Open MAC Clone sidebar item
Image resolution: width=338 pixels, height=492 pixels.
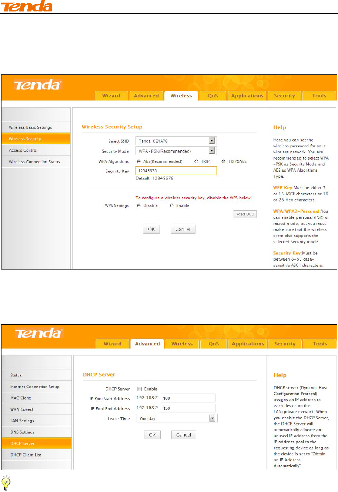36,398
